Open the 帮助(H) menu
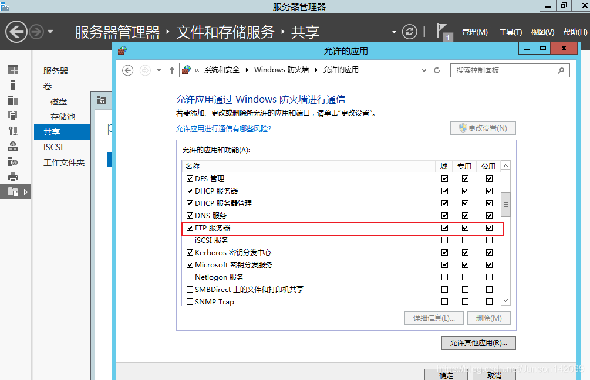Viewport: 590px width, 380px height. [x=575, y=32]
